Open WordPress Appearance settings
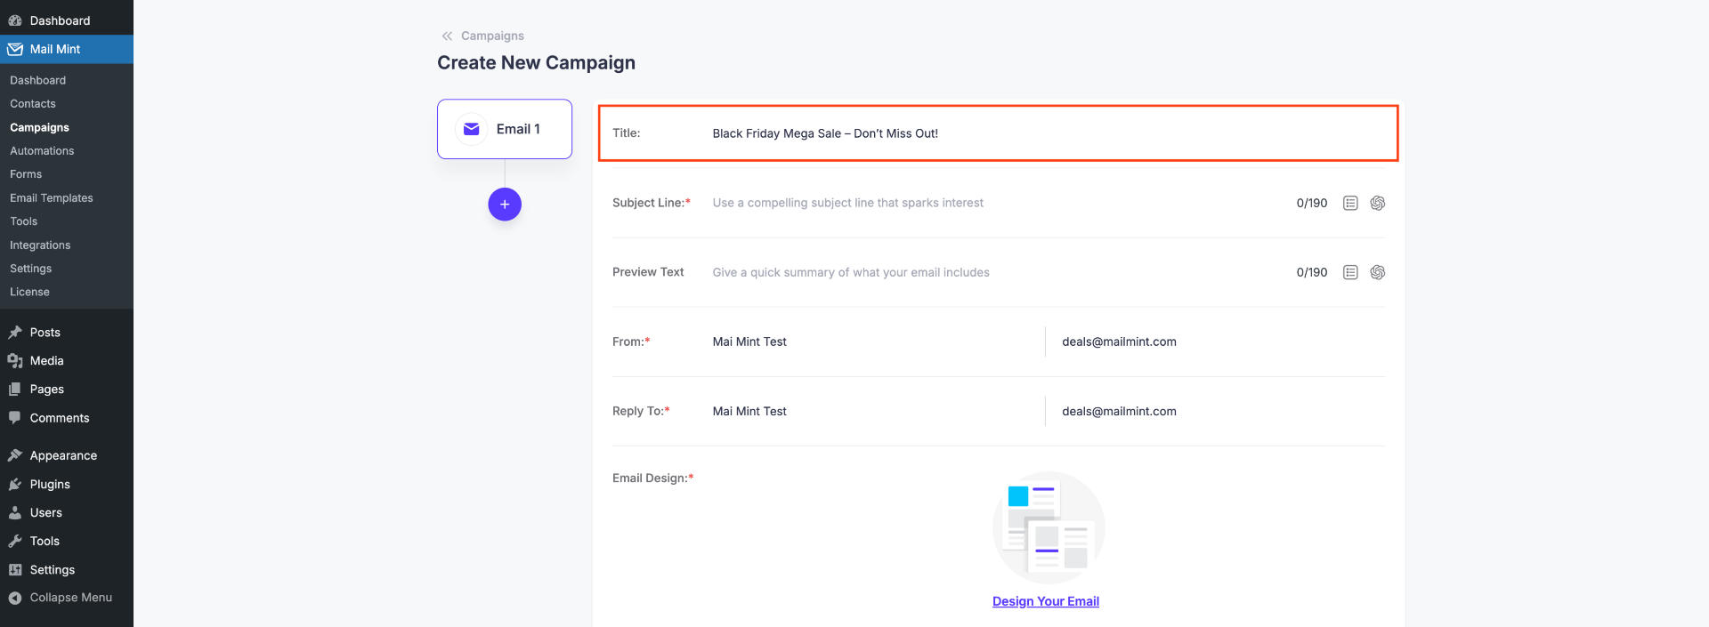The image size is (1709, 627). (x=62, y=454)
